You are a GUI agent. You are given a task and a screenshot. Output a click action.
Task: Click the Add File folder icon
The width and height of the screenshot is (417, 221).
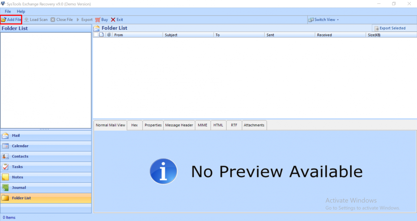click(x=4, y=19)
